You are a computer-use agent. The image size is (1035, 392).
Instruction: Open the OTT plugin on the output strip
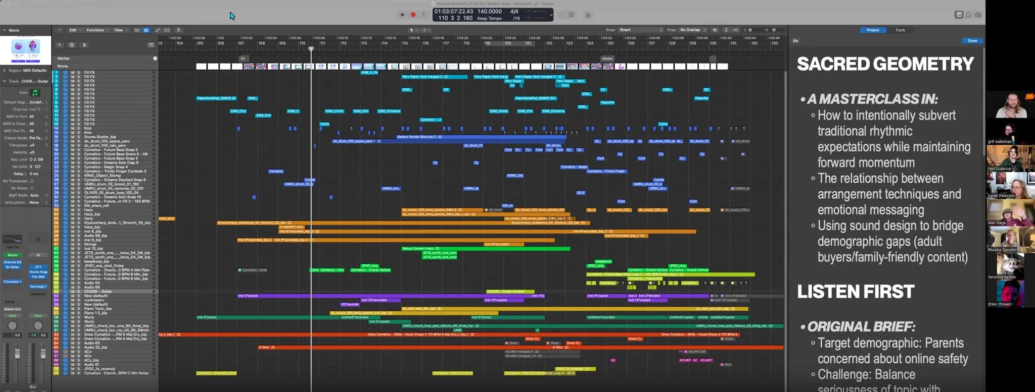click(x=38, y=267)
